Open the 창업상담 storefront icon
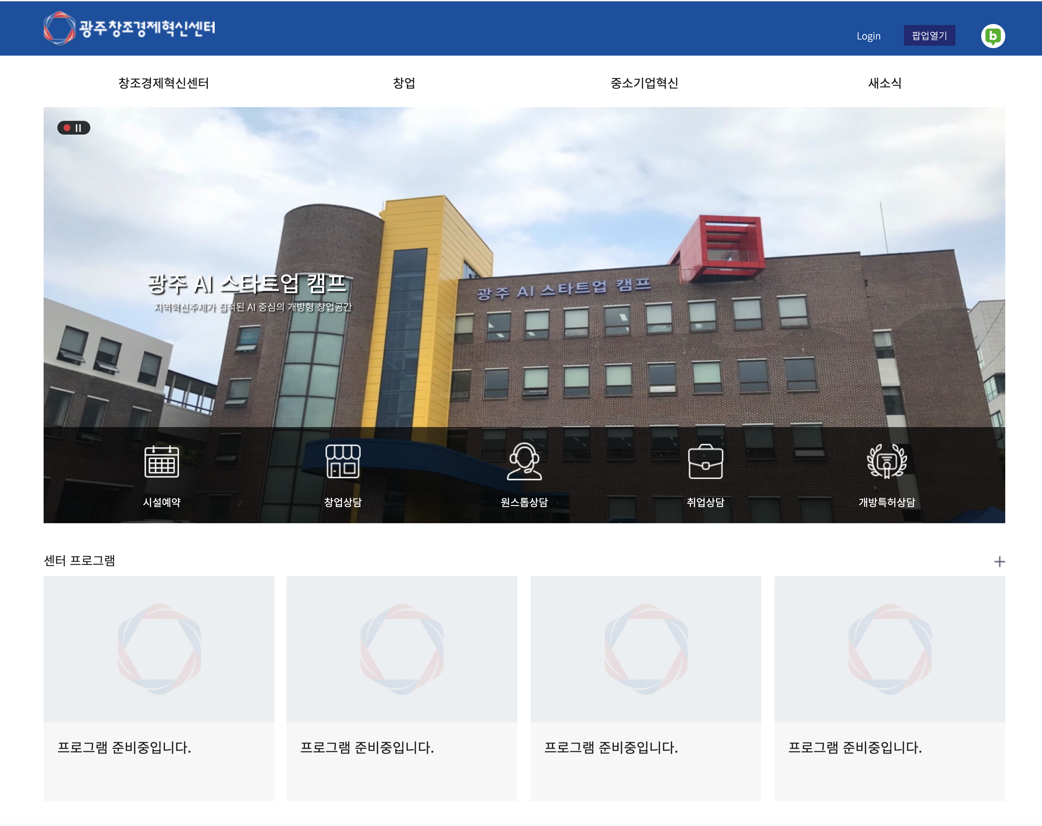 [x=343, y=462]
